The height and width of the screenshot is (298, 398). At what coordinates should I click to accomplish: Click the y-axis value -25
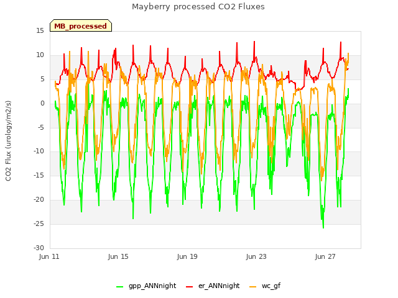point(39,223)
